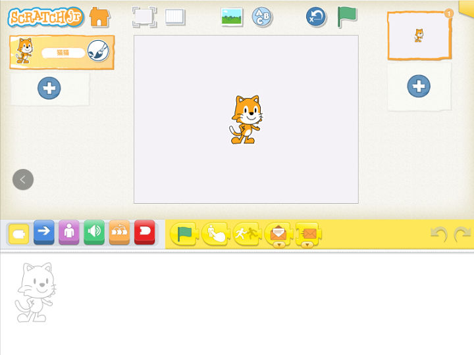Image resolution: width=474 pixels, height=355 pixels.
Task: Add a new page with plus button
Action: (419, 86)
